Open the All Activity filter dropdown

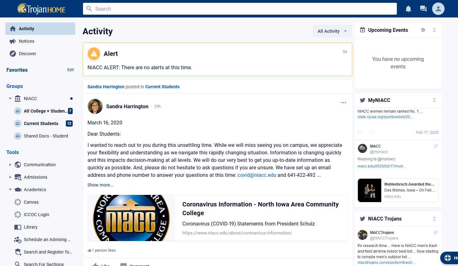(x=332, y=31)
